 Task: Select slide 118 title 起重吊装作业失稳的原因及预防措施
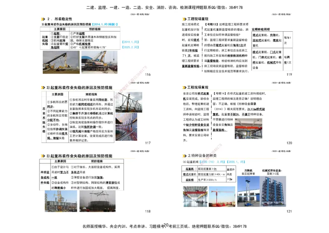pyautogui.click(x=79, y=156)
